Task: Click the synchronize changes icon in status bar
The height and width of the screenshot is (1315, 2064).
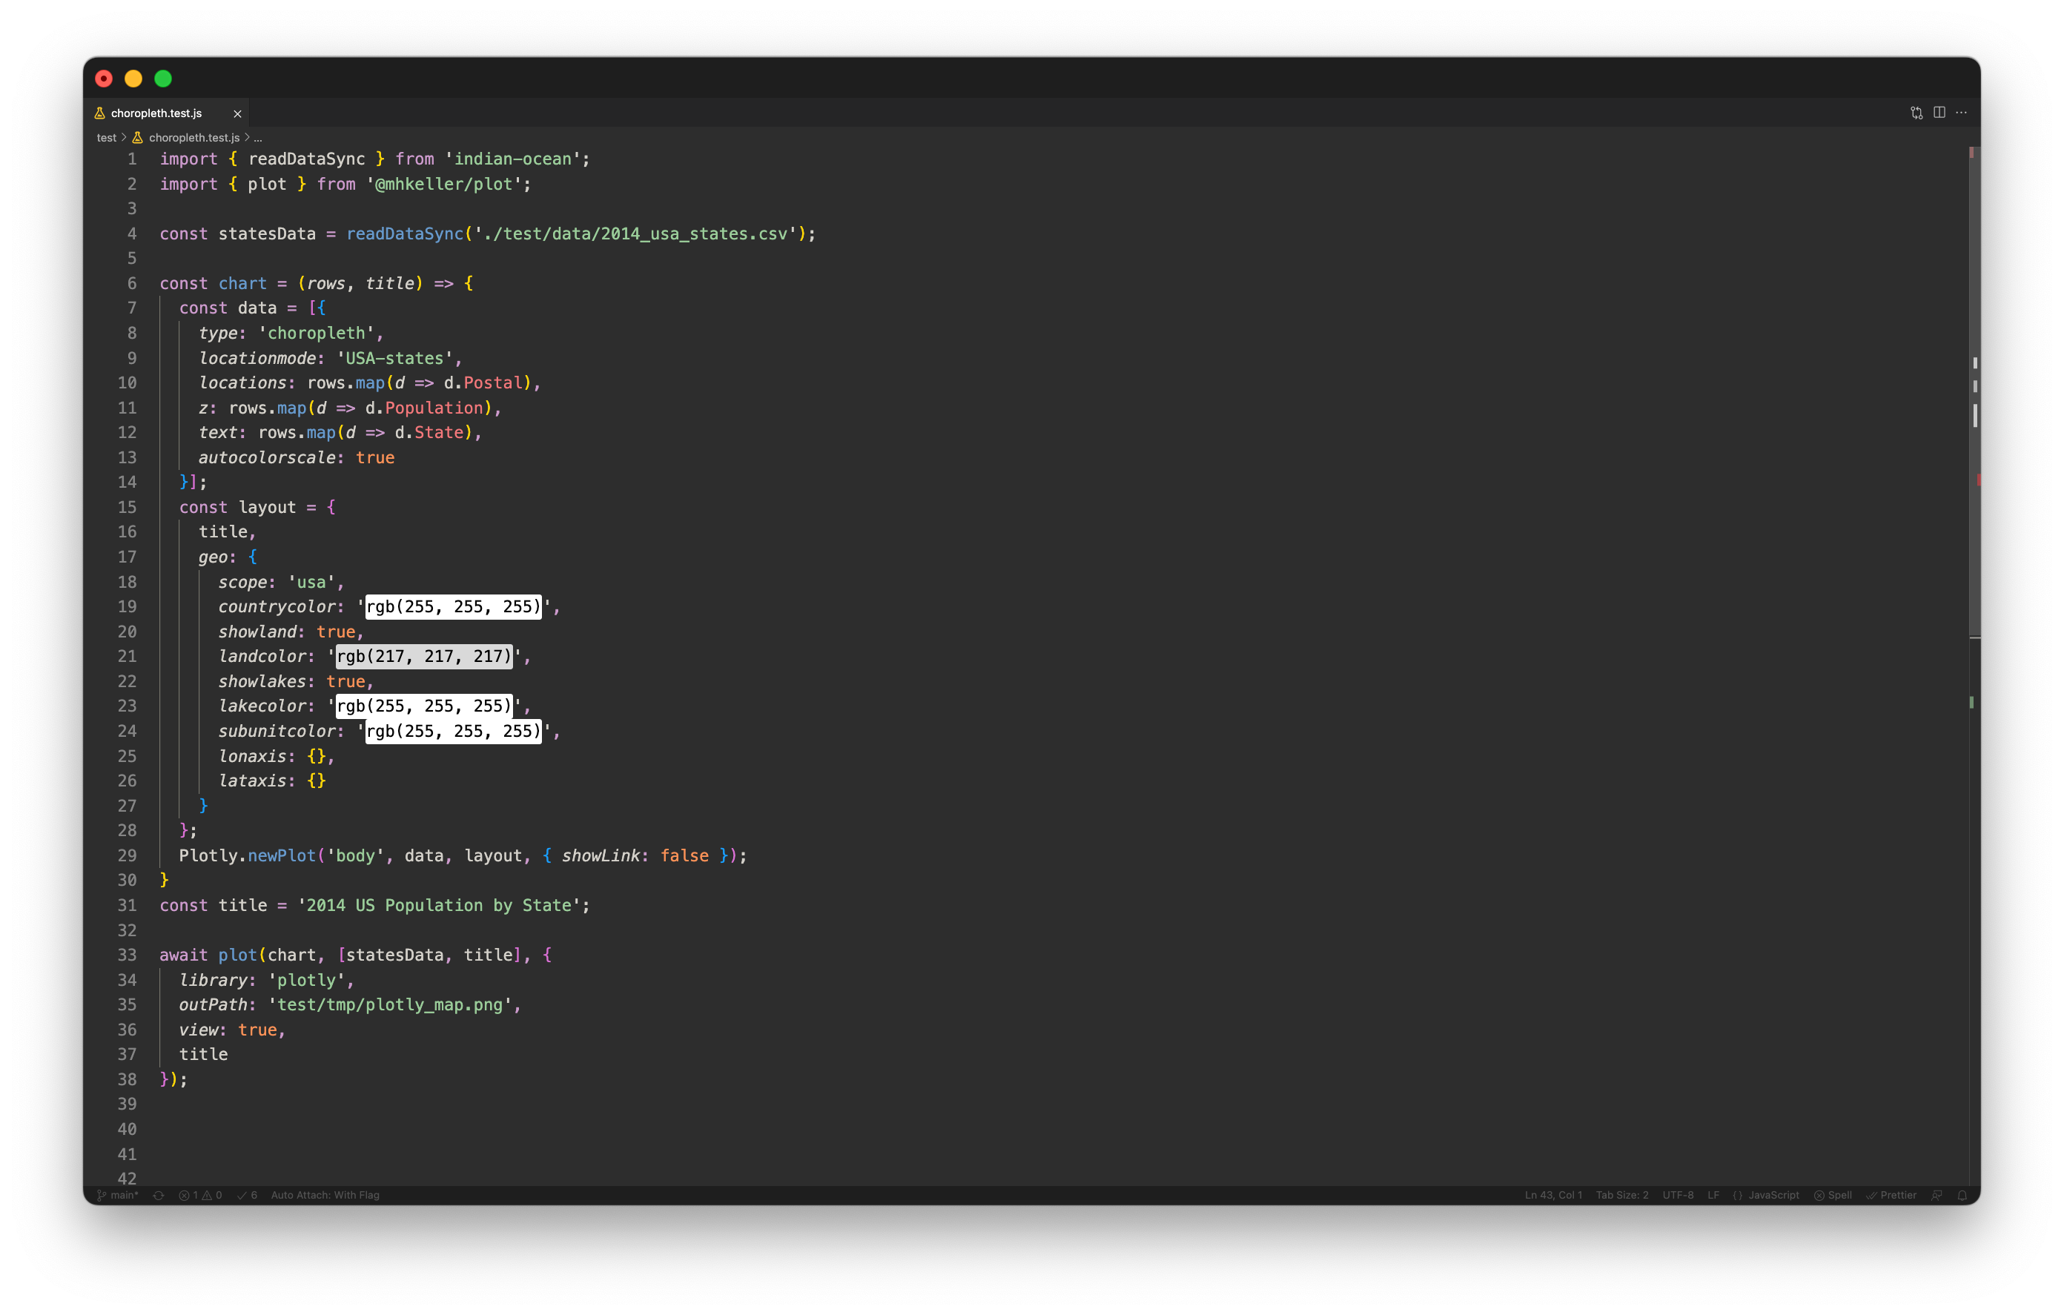Action: [x=159, y=1195]
